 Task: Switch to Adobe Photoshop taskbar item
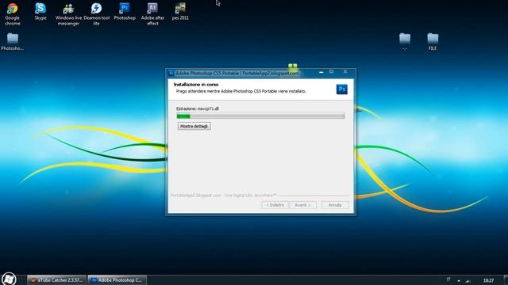(117, 280)
